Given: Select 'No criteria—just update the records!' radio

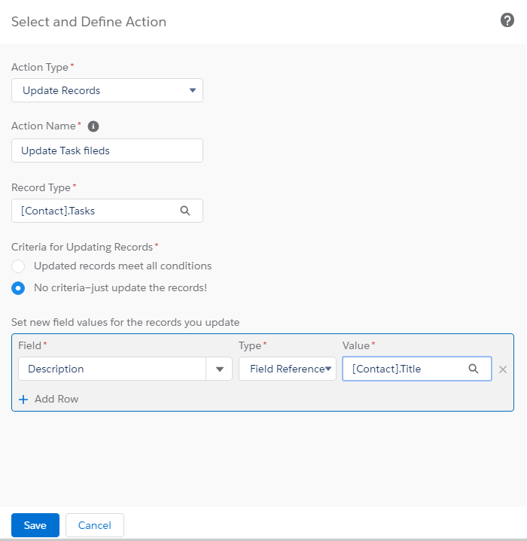Looking at the screenshot, I should click(19, 288).
